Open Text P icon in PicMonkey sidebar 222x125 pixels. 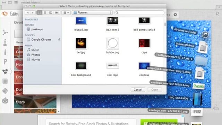tap(5, 62)
